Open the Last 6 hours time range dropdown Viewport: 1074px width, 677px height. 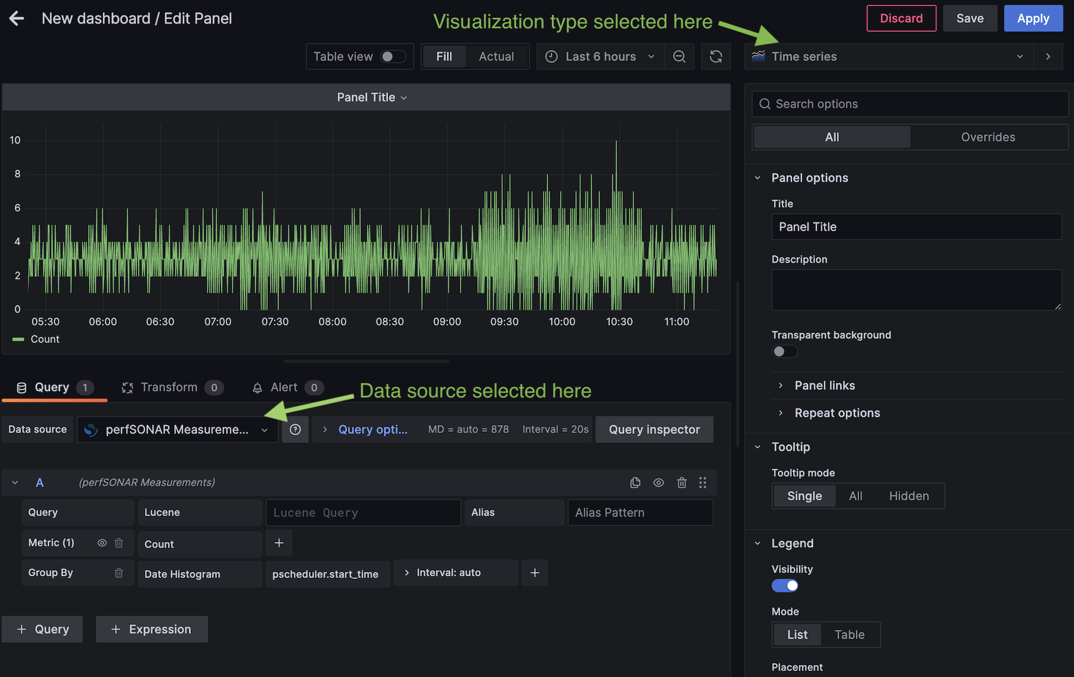tap(601, 56)
